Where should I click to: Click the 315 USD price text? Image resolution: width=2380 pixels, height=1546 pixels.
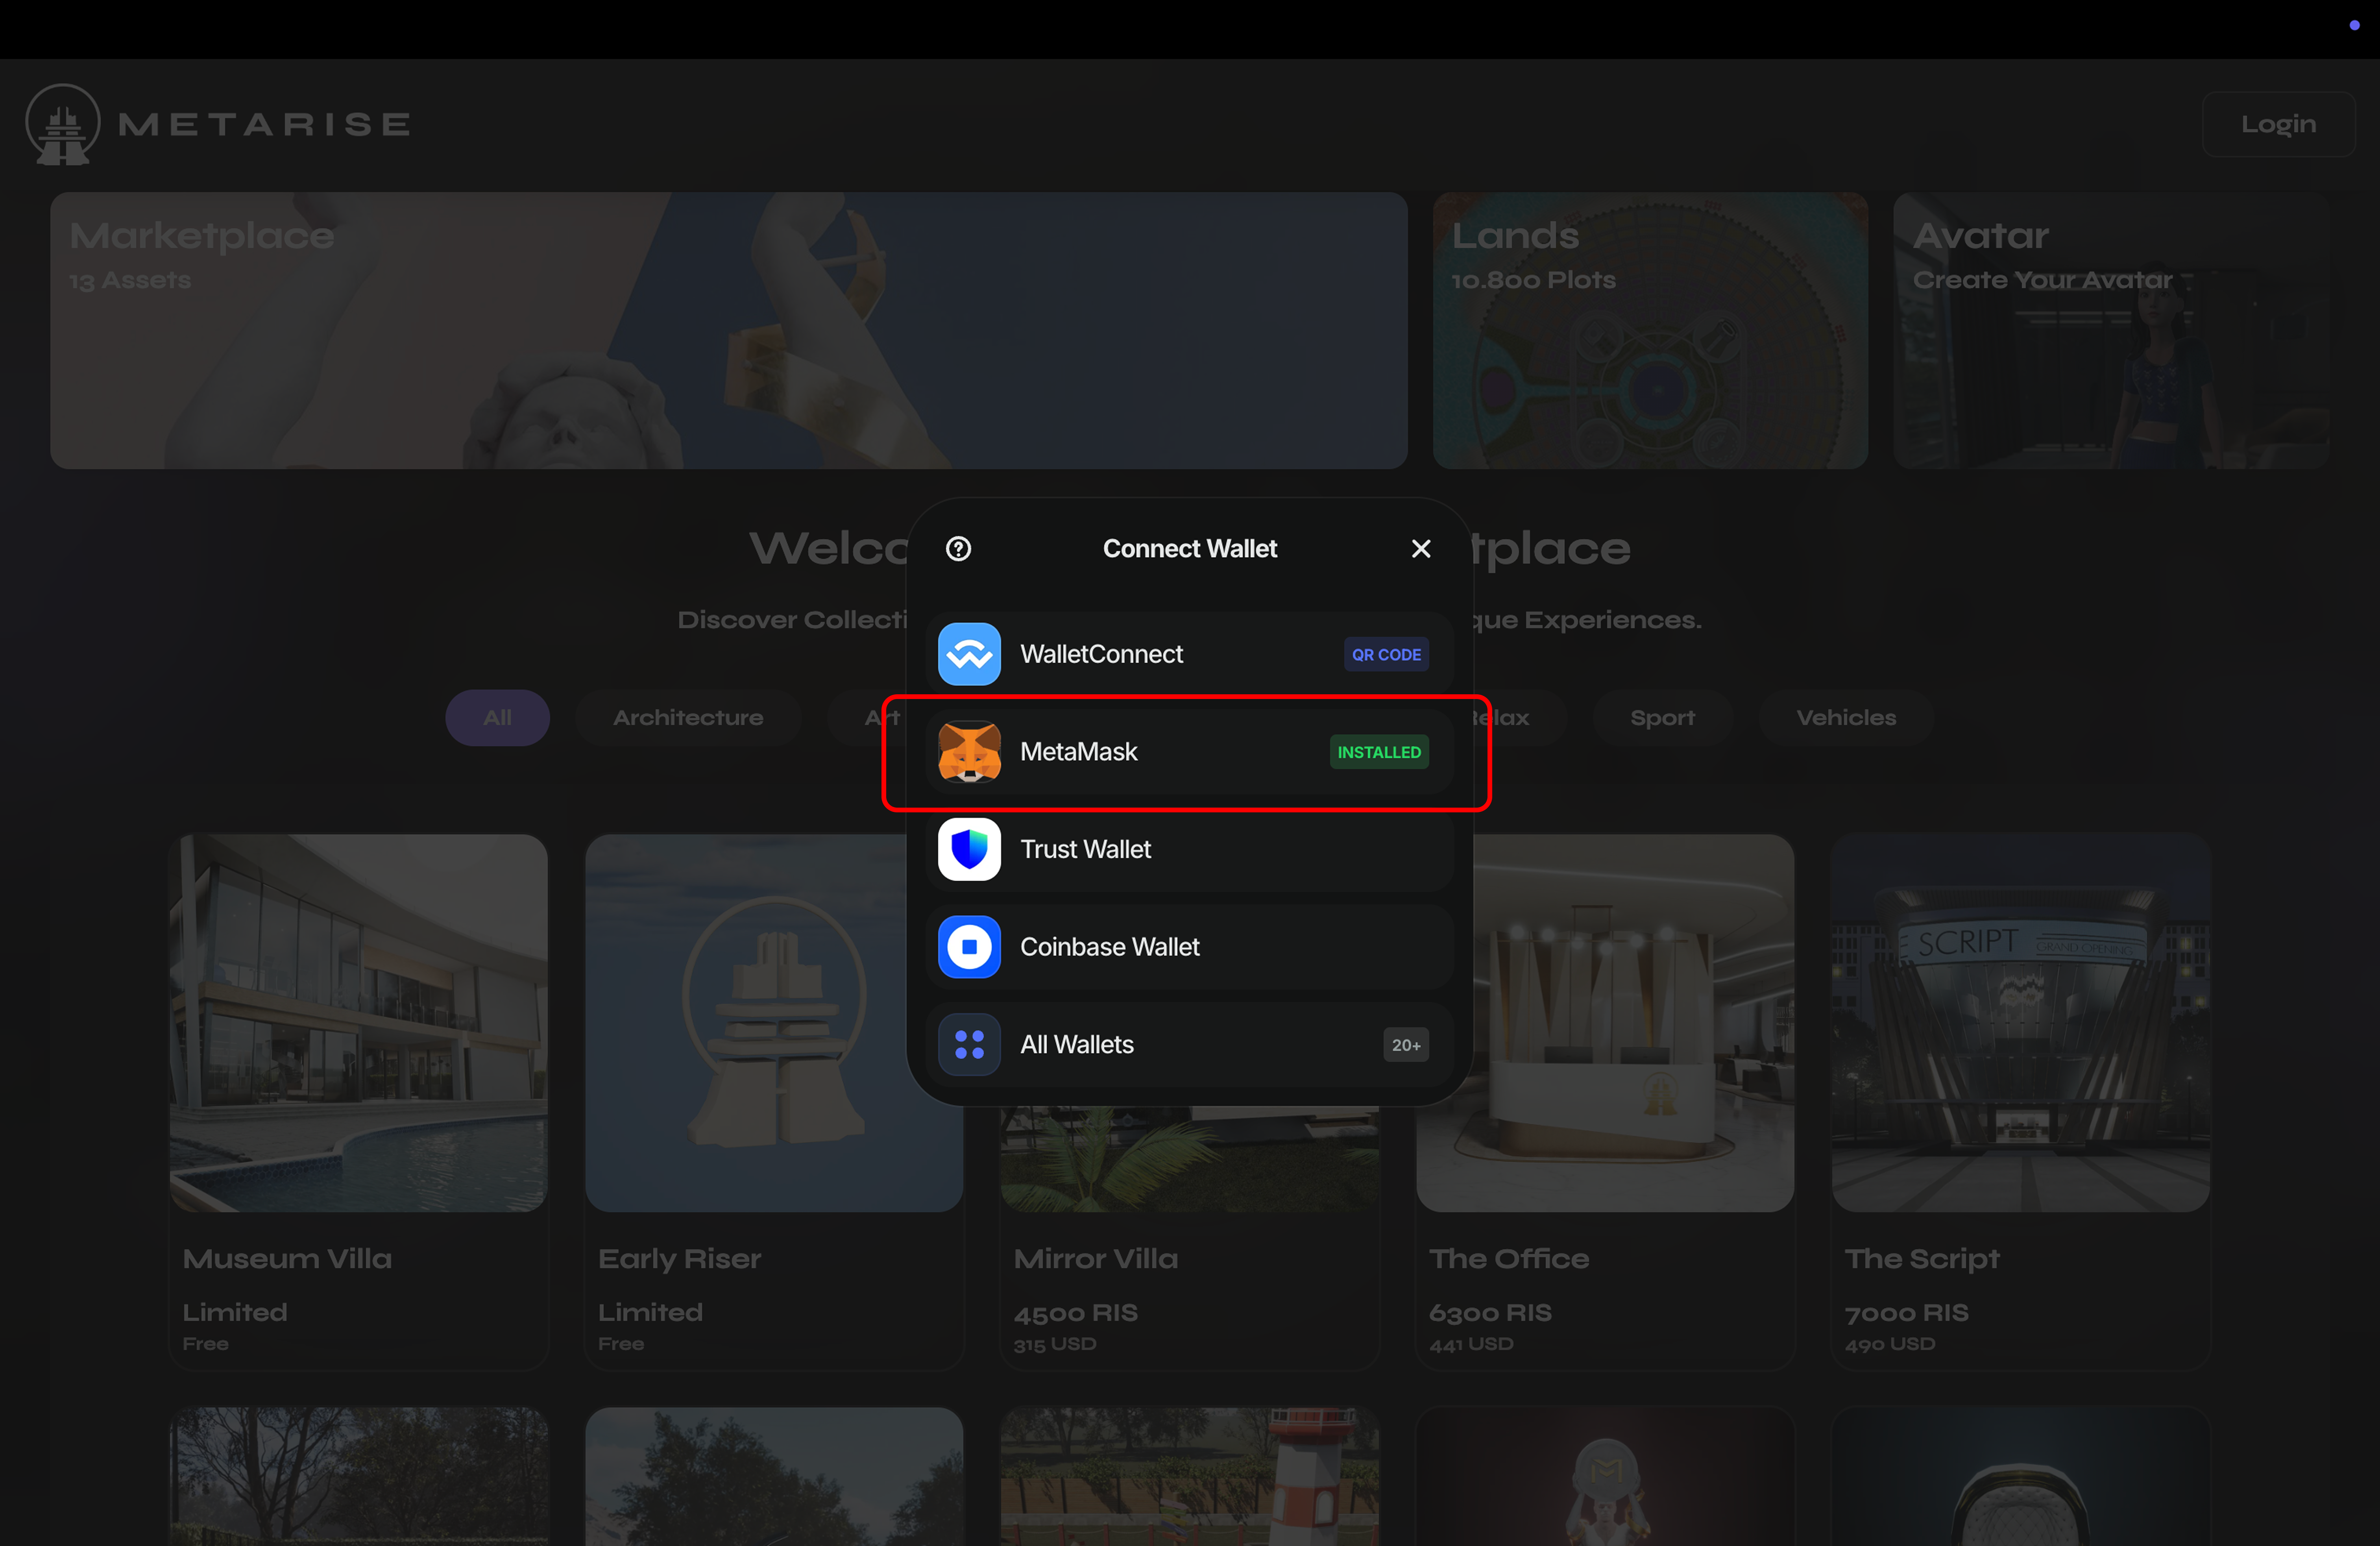coord(1055,1345)
